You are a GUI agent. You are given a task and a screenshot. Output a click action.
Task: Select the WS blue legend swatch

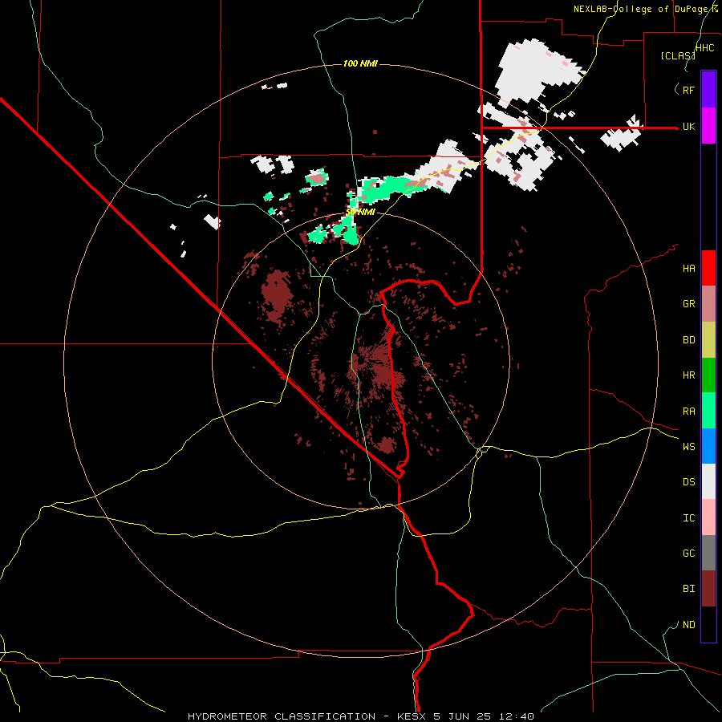pyautogui.click(x=708, y=446)
